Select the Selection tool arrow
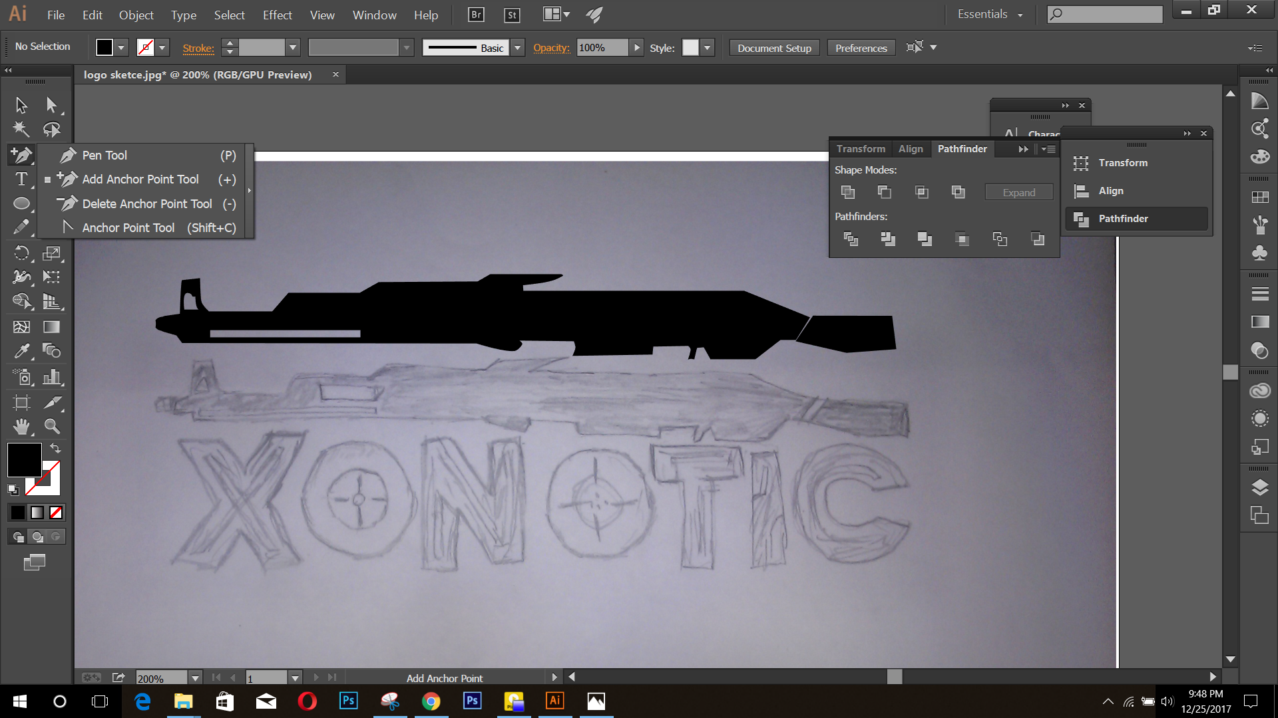Image resolution: width=1278 pixels, height=718 pixels. click(x=21, y=105)
